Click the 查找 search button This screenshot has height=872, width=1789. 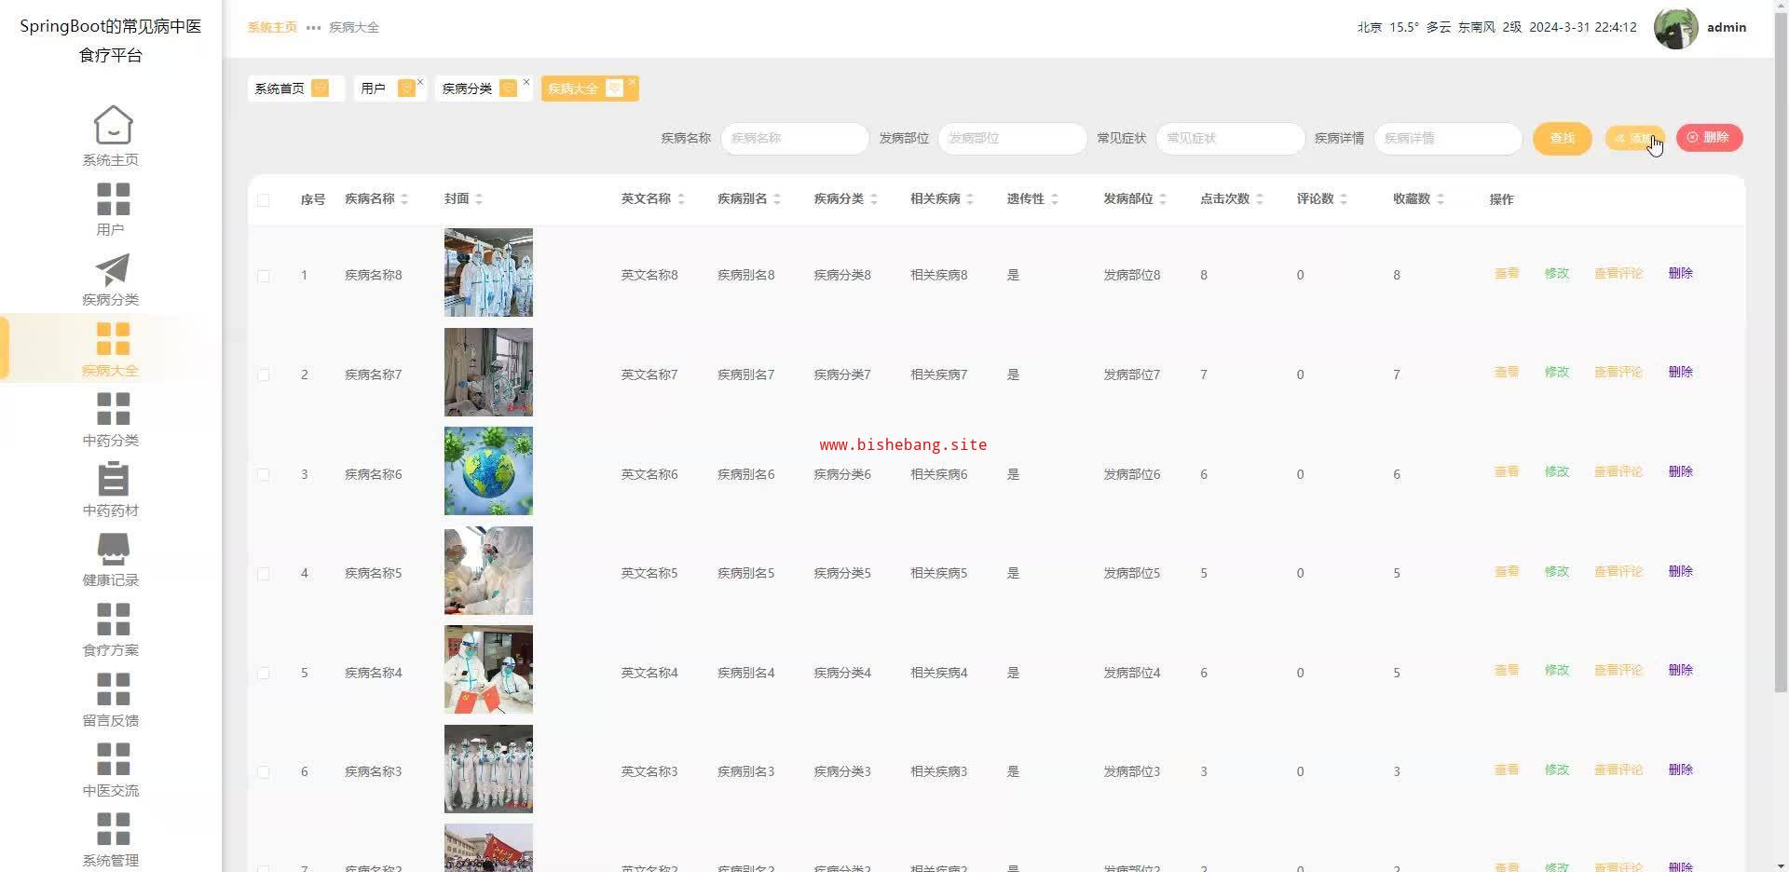(x=1562, y=138)
